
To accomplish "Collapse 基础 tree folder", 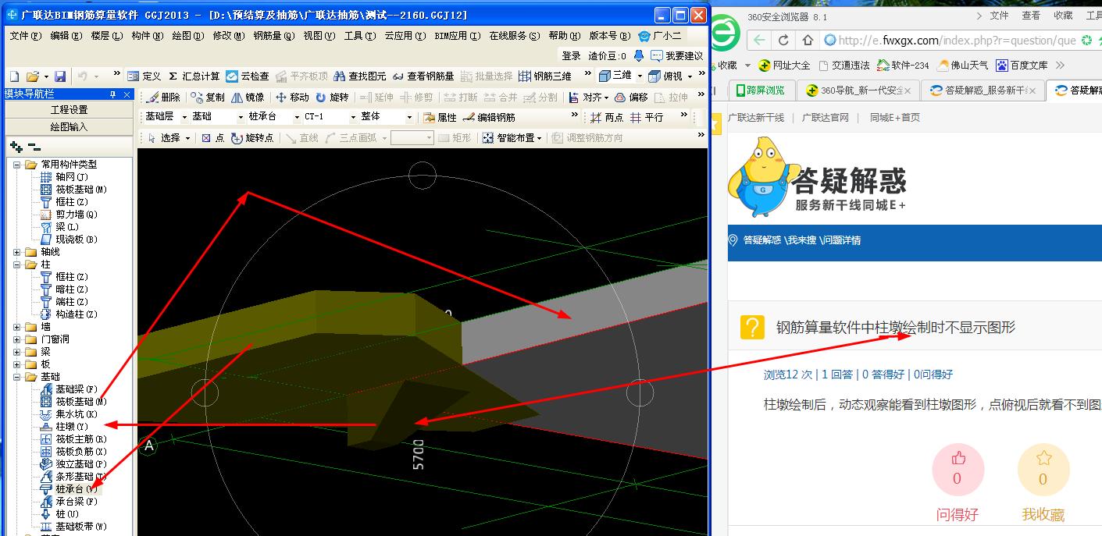I will (17, 377).
